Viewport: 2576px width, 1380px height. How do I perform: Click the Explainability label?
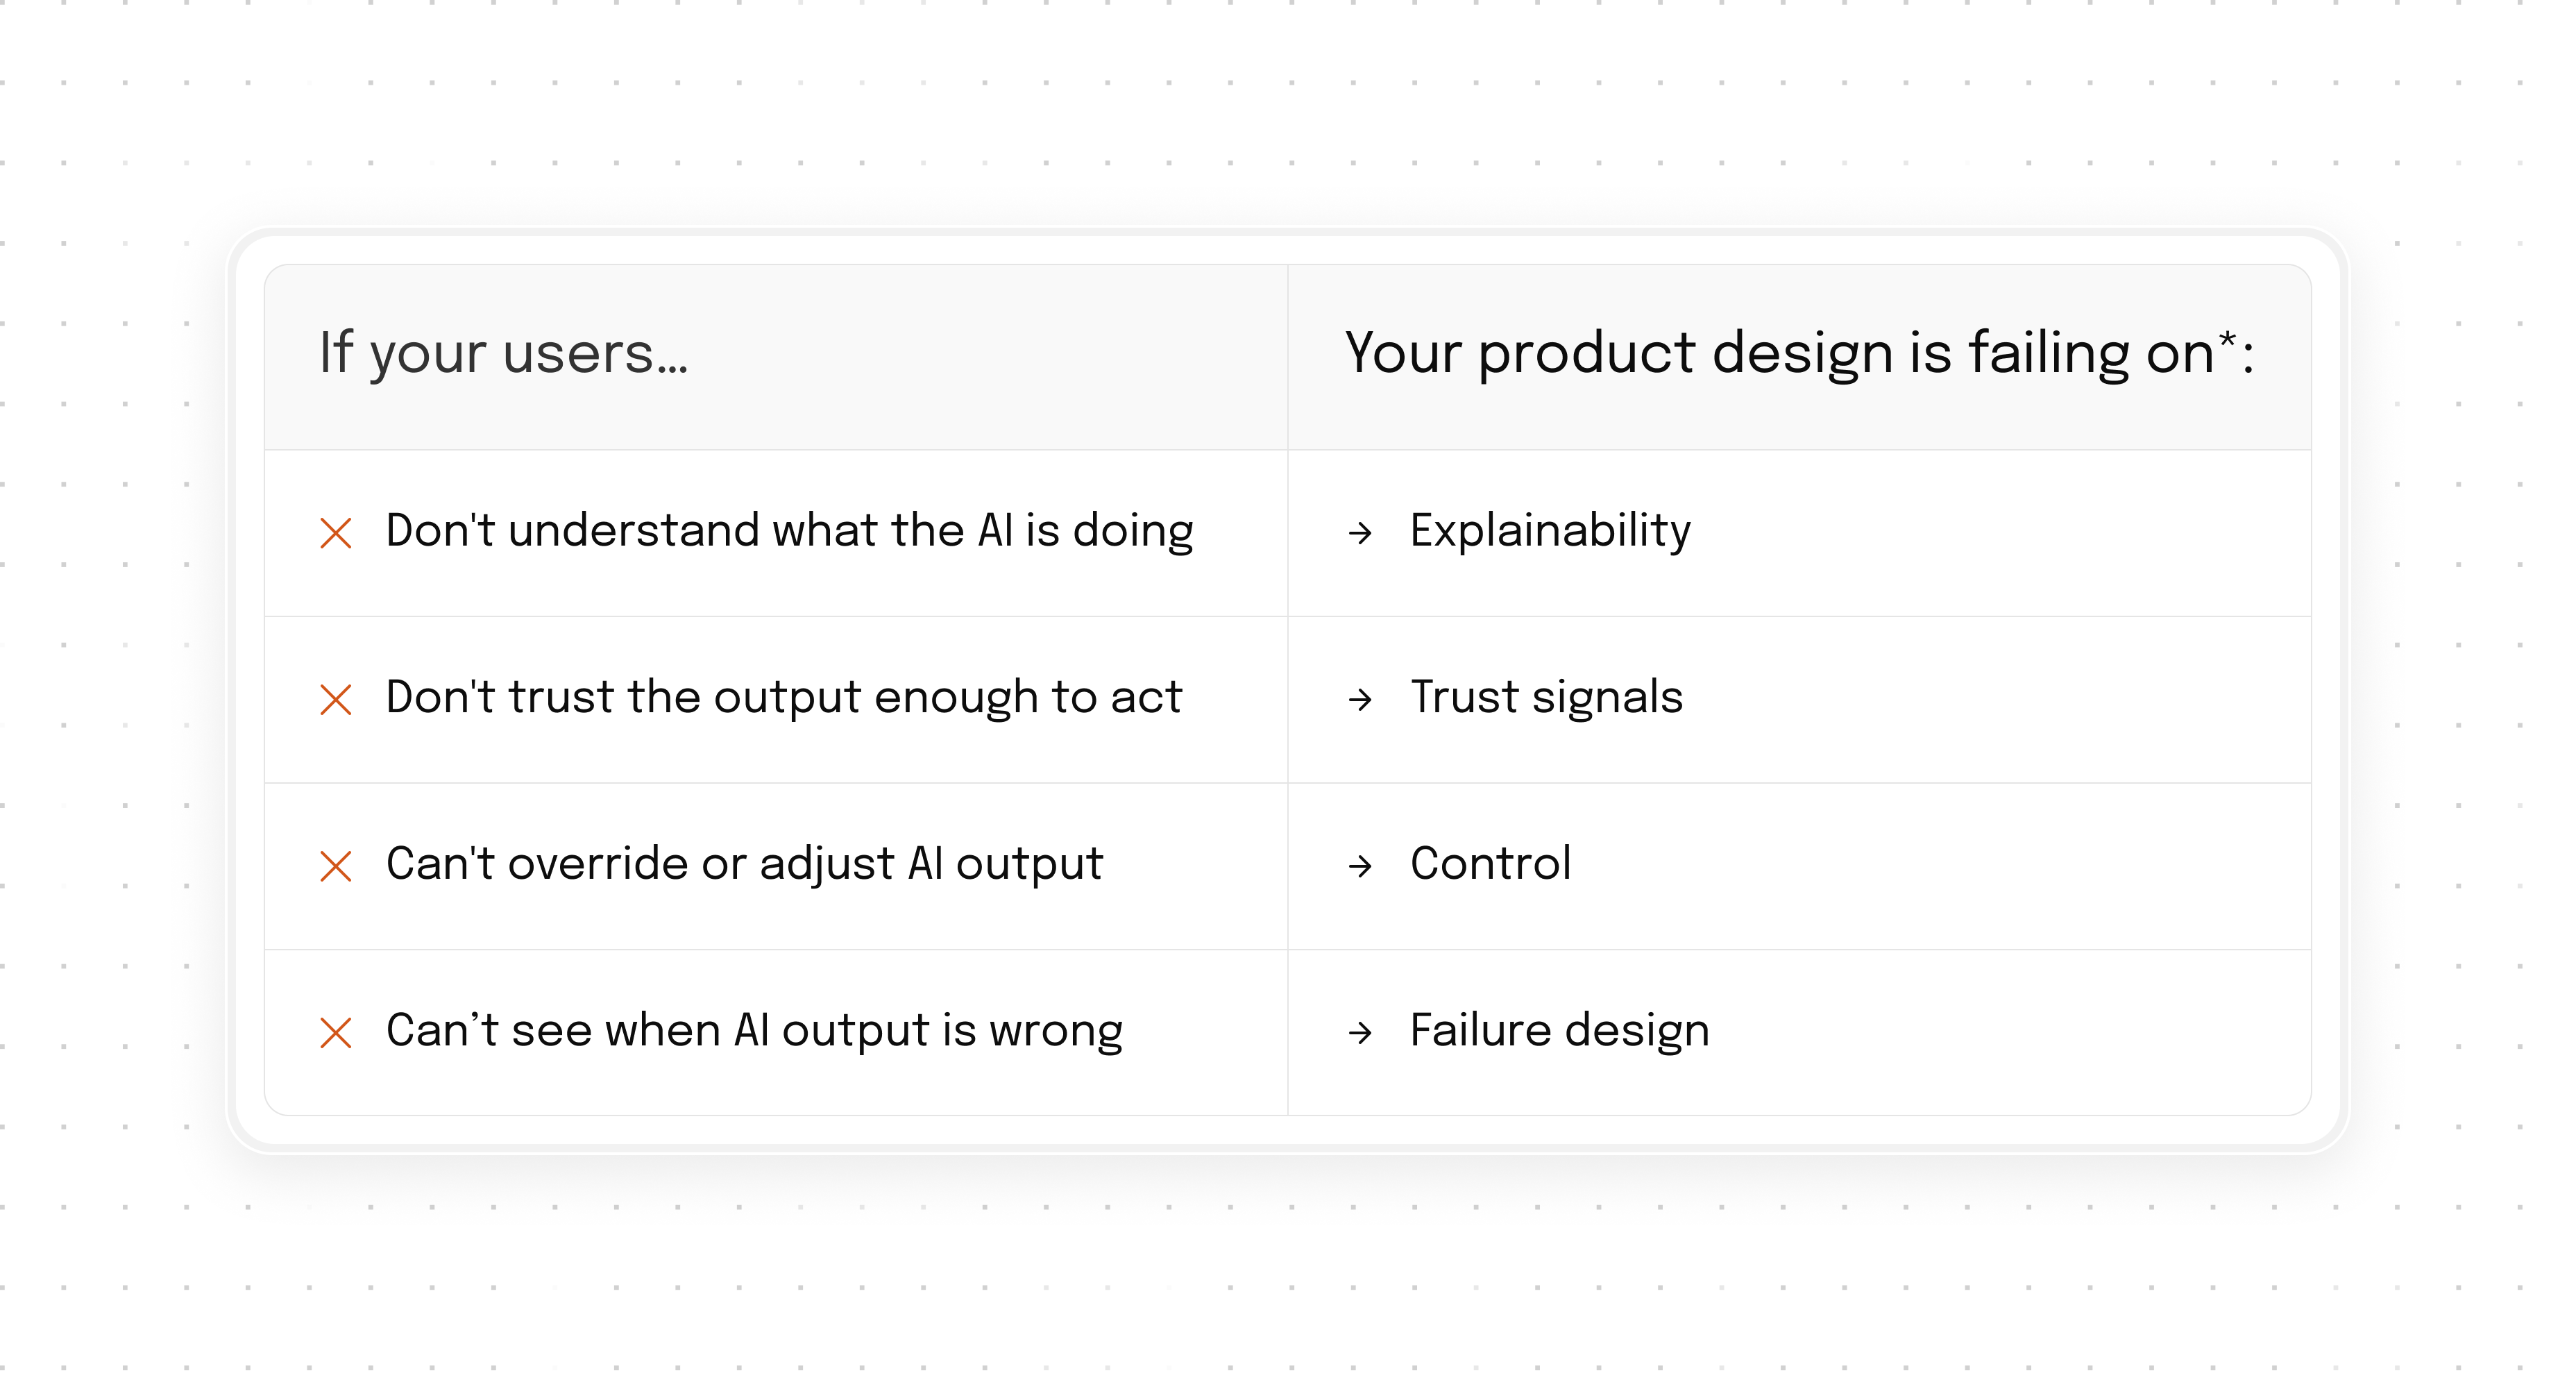point(1550,531)
